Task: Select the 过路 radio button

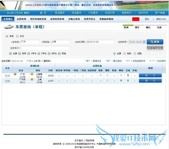Action: click(135, 53)
